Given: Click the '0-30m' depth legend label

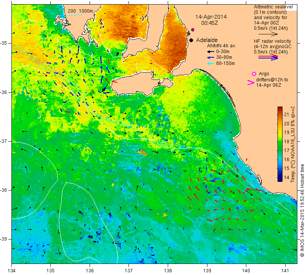Looking at the screenshot, I should [223, 52].
